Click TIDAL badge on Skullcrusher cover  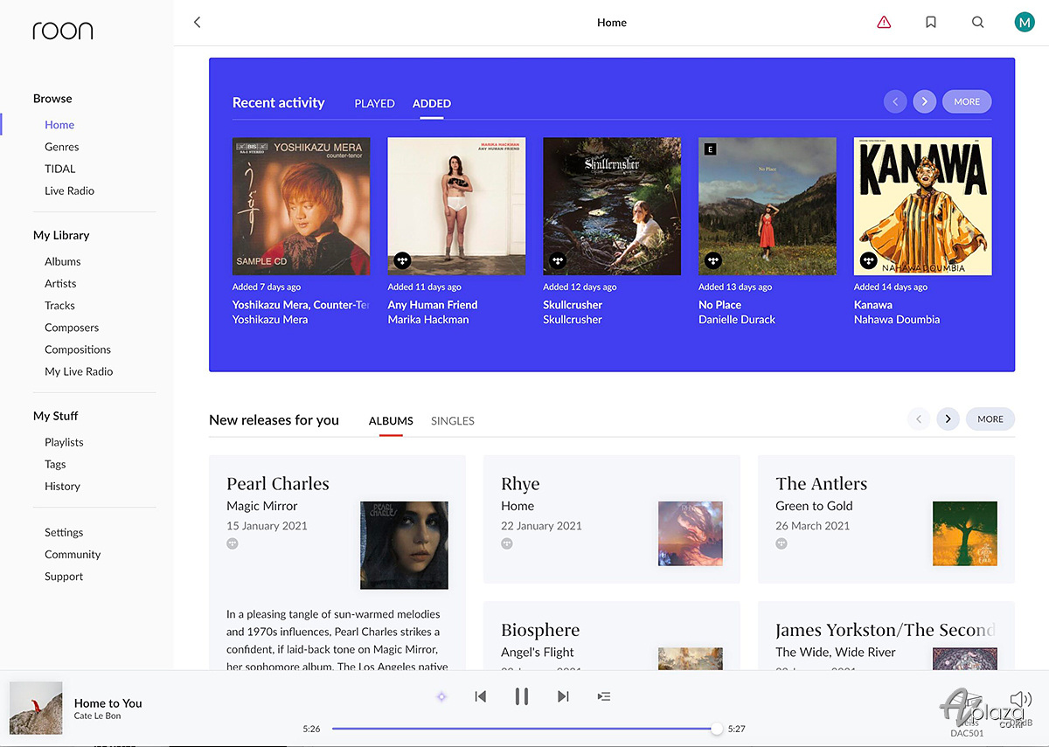pyautogui.click(x=558, y=260)
